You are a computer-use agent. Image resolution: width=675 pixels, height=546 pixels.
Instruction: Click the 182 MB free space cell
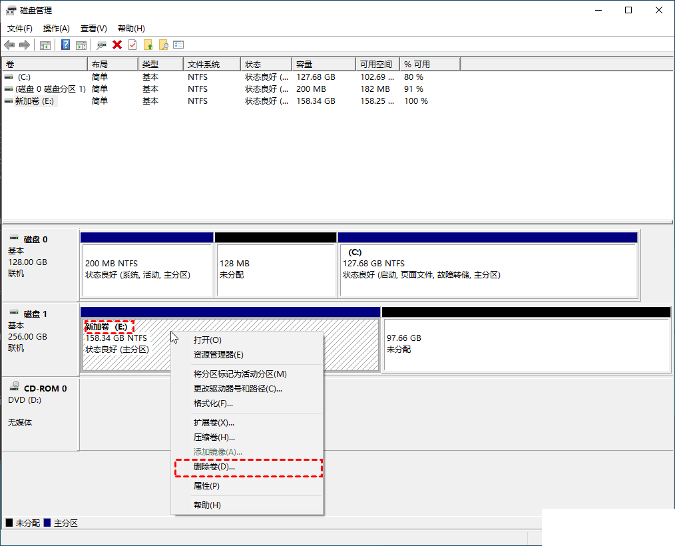click(x=375, y=89)
